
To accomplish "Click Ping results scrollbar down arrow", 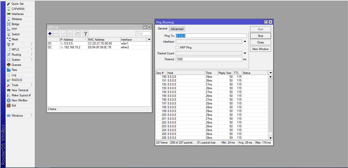I will (271, 138).
